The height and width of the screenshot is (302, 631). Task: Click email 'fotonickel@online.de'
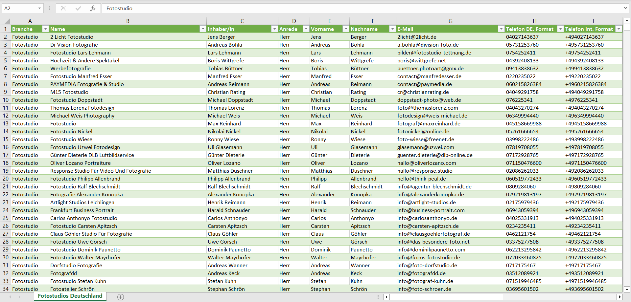point(450,131)
